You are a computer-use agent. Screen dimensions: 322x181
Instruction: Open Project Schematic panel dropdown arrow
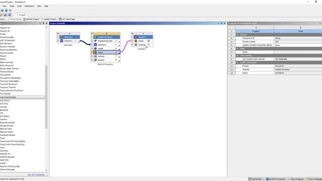[x=218, y=24]
